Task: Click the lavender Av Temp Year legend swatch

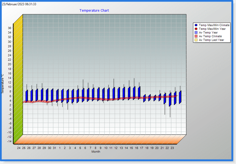Action: [x=196, y=32]
